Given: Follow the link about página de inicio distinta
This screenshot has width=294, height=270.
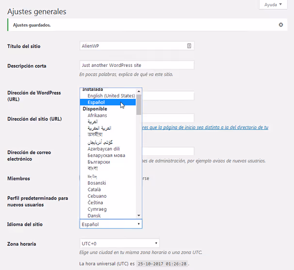Looking at the screenshot, I should click(x=205, y=127).
